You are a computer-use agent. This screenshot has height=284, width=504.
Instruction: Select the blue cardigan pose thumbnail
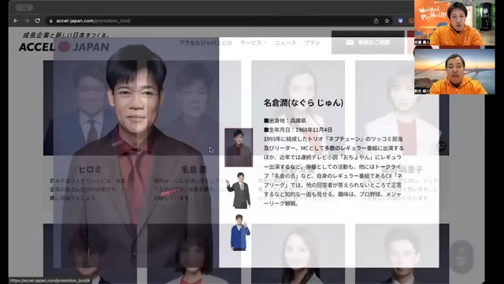[x=239, y=233]
